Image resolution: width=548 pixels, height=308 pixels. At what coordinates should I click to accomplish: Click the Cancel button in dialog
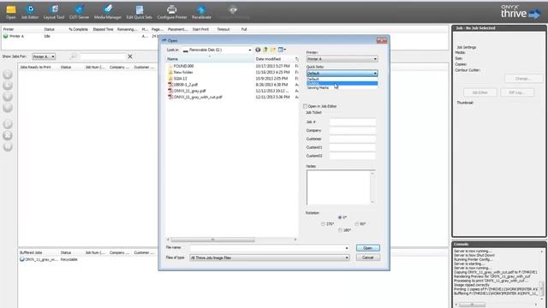pos(367,258)
